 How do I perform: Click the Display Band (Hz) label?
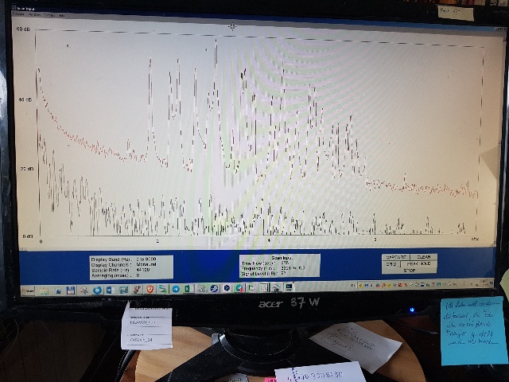coord(111,259)
